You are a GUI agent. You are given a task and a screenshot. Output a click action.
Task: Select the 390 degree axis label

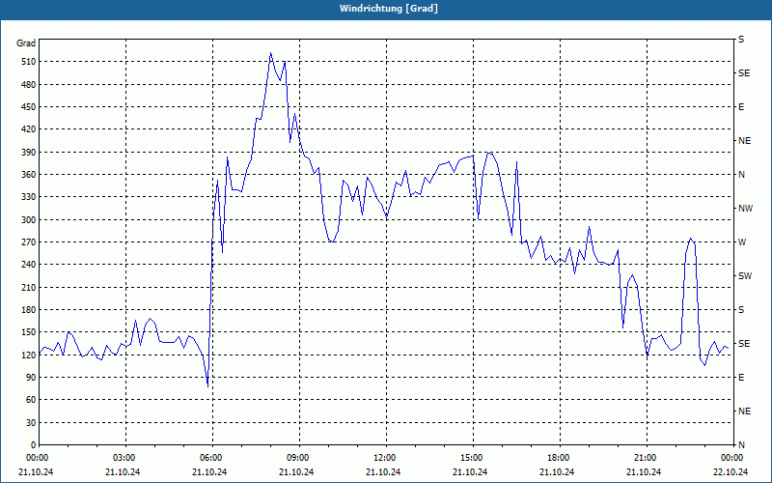coord(29,153)
